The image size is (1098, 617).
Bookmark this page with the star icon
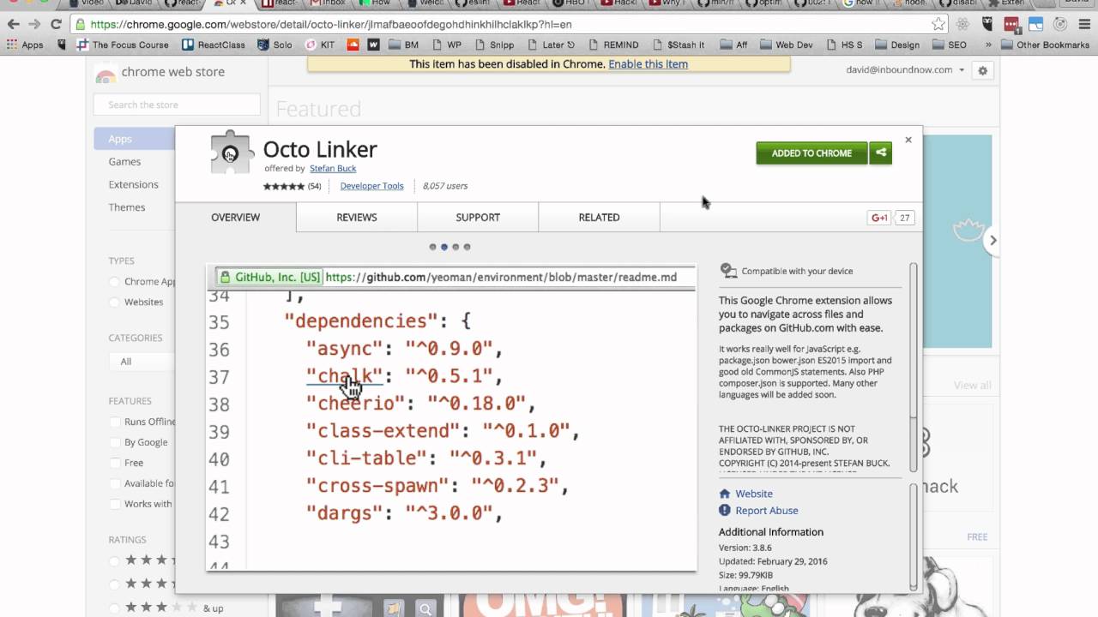tap(938, 25)
